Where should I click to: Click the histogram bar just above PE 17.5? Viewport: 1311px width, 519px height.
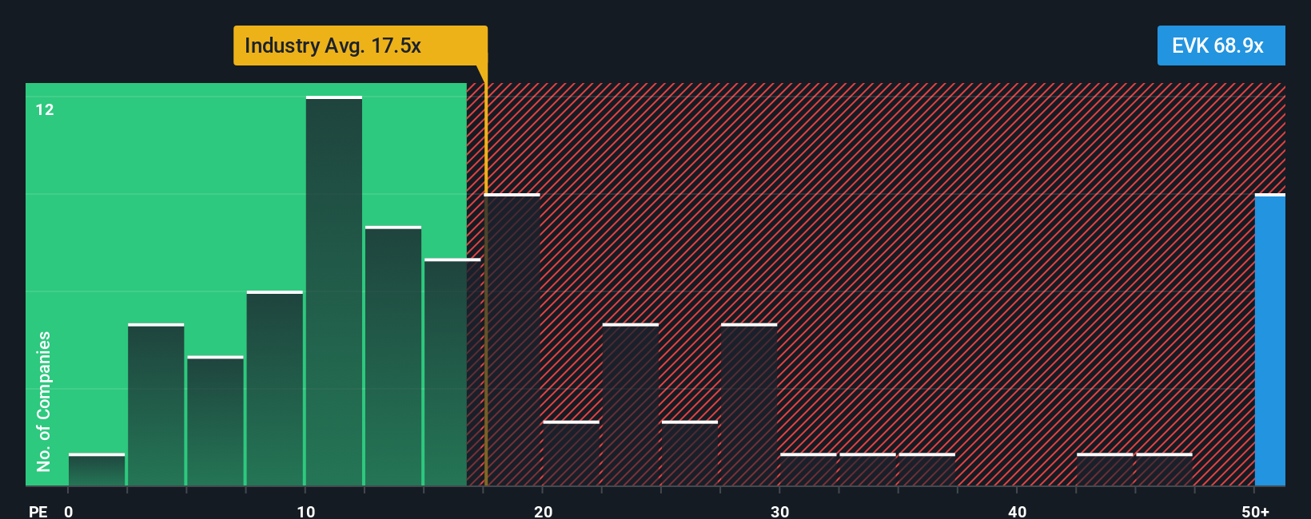pos(512,339)
